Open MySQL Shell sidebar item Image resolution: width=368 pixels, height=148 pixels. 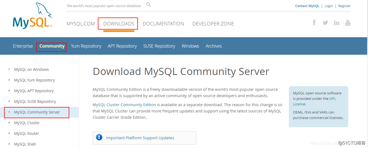tap(25, 144)
